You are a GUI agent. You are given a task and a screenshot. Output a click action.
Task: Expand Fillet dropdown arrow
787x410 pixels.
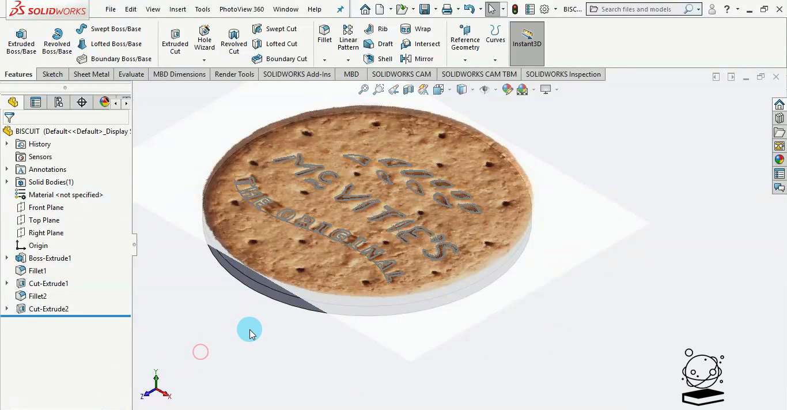point(324,60)
